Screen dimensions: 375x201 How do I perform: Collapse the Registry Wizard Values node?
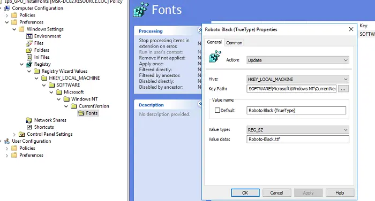[29, 71]
